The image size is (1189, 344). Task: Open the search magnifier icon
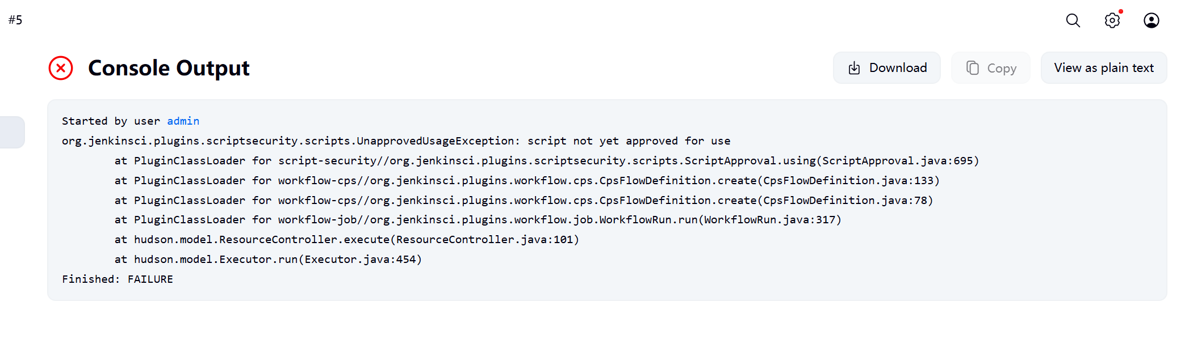[1073, 20]
